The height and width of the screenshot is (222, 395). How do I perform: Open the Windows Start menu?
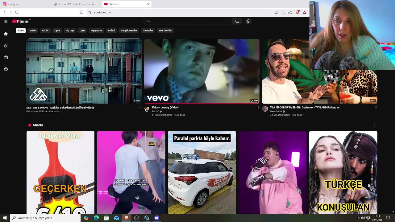5,218
